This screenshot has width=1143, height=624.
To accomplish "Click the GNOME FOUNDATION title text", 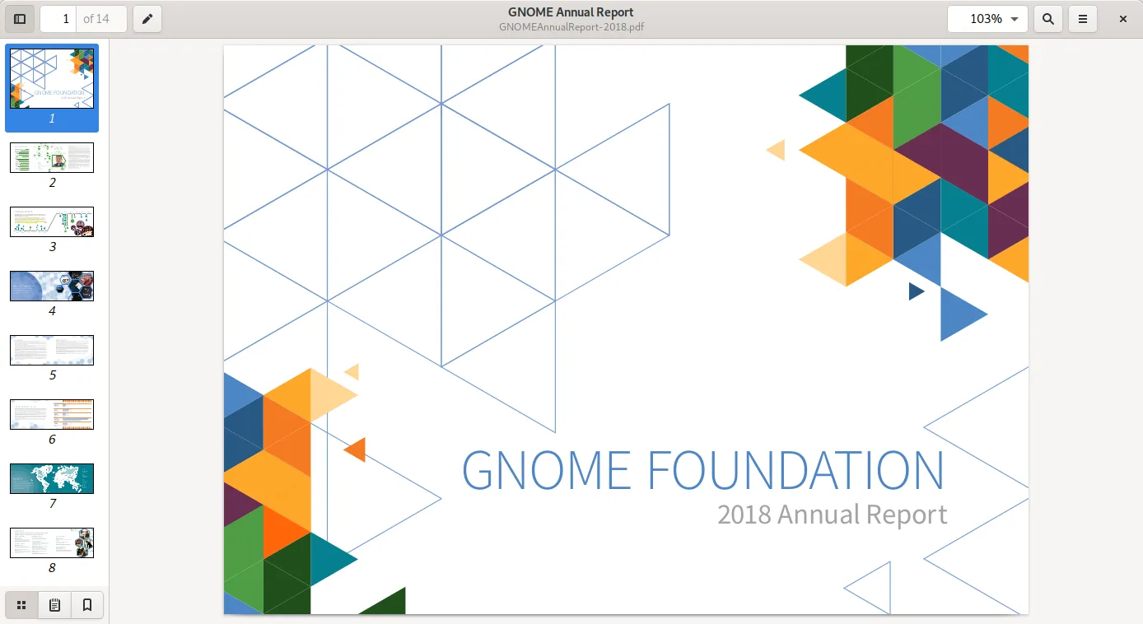I will [x=702, y=470].
